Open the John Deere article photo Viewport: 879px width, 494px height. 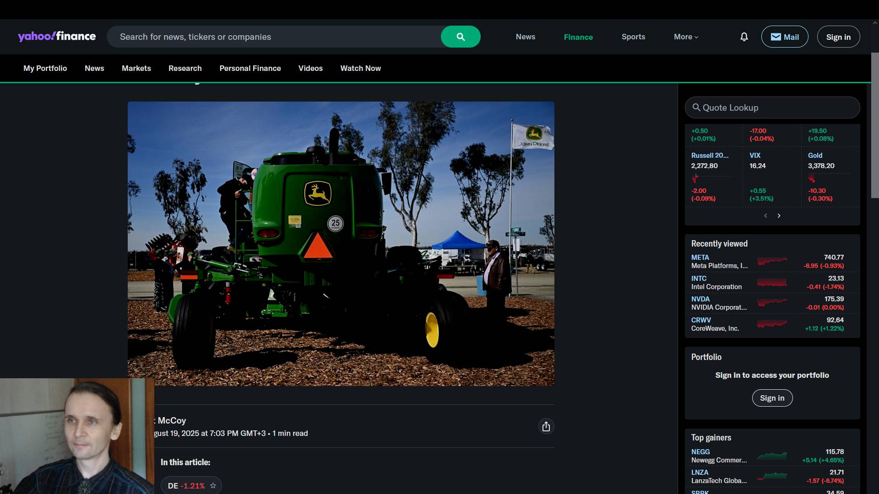pos(341,243)
